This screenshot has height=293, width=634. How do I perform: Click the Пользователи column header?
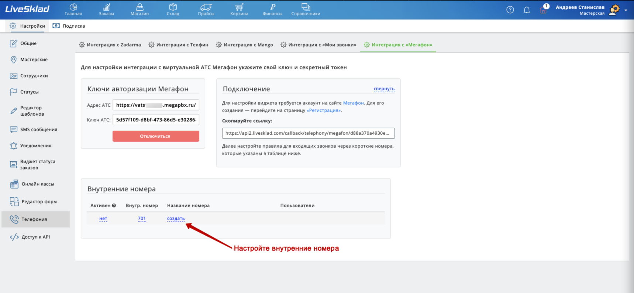tap(297, 206)
